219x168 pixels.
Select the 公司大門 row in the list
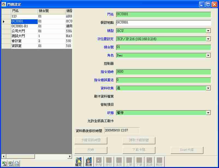pyautogui.click(x=37, y=31)
